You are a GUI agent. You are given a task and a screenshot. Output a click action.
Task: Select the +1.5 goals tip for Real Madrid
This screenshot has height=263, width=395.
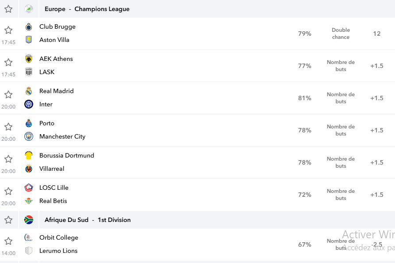click(x=376, y=98)
